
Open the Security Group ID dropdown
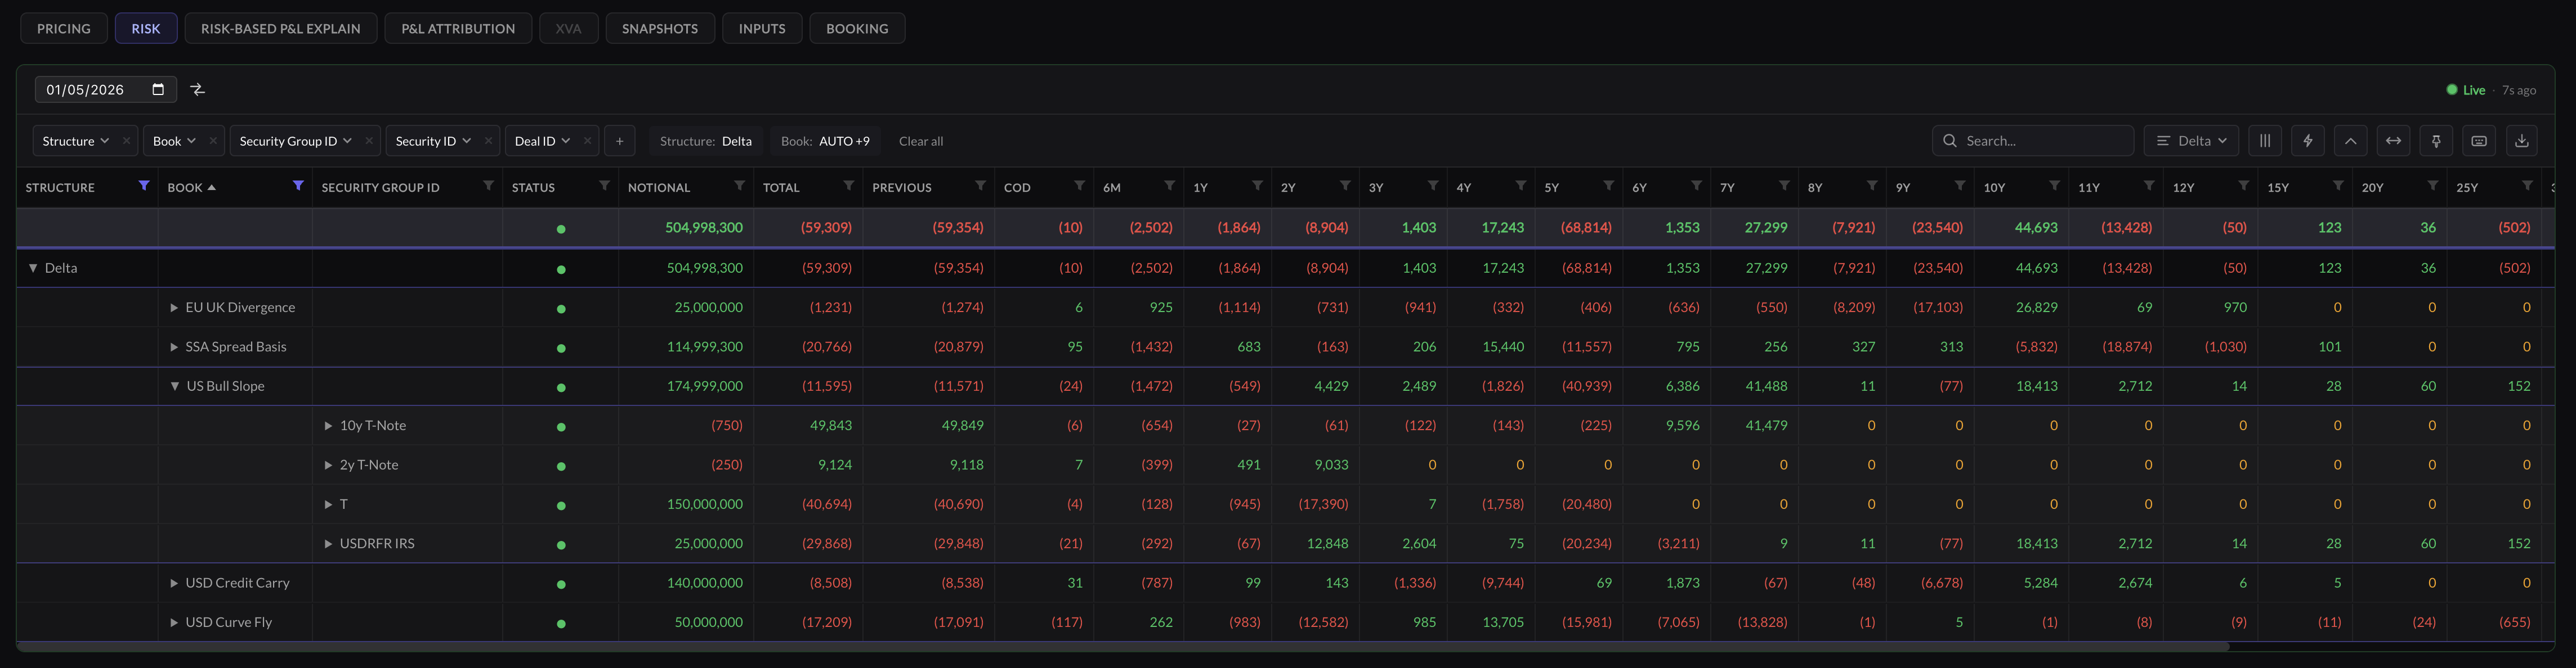tap(295, 141)
